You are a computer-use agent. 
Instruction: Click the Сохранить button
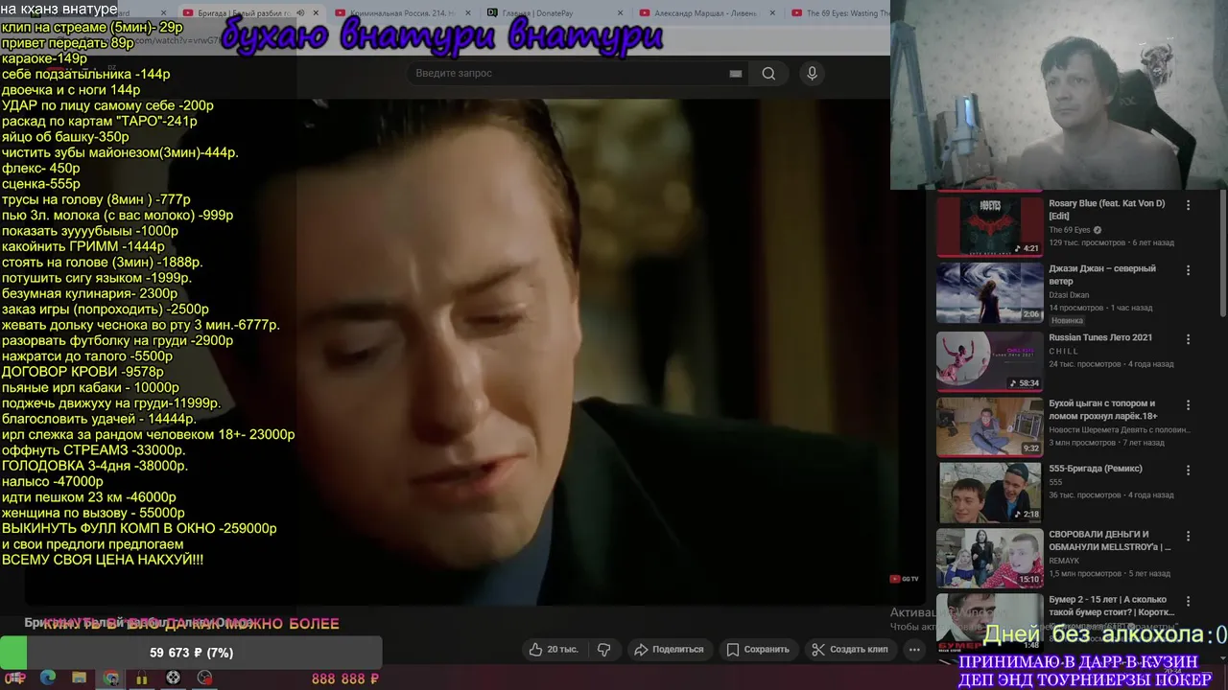tap(758, 650)
